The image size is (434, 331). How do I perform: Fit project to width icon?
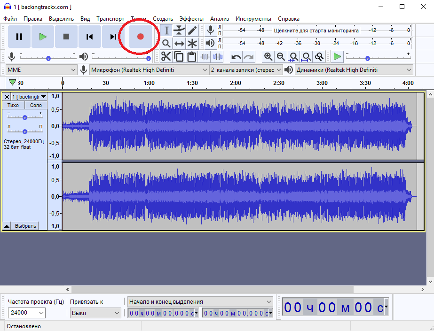click(x=306, y=57)
